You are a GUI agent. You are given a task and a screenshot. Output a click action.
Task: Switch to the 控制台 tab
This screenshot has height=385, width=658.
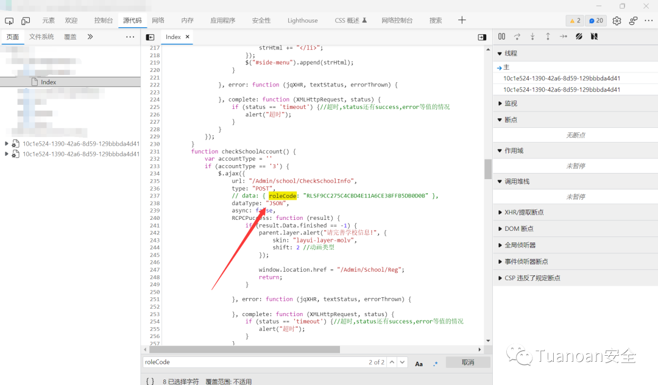click(103, 21)
